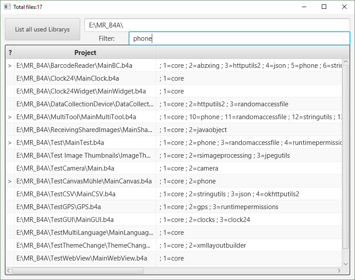This screenshot has width=355, height=280.
Task: Click the vertical scrollbar thumb
Action: pos(346,157)
